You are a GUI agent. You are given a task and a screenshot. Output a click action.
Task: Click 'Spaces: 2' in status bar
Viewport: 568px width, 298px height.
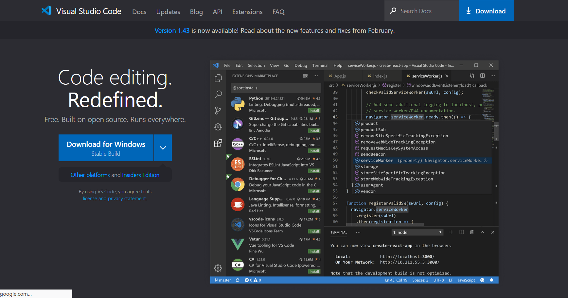(420, 280)
